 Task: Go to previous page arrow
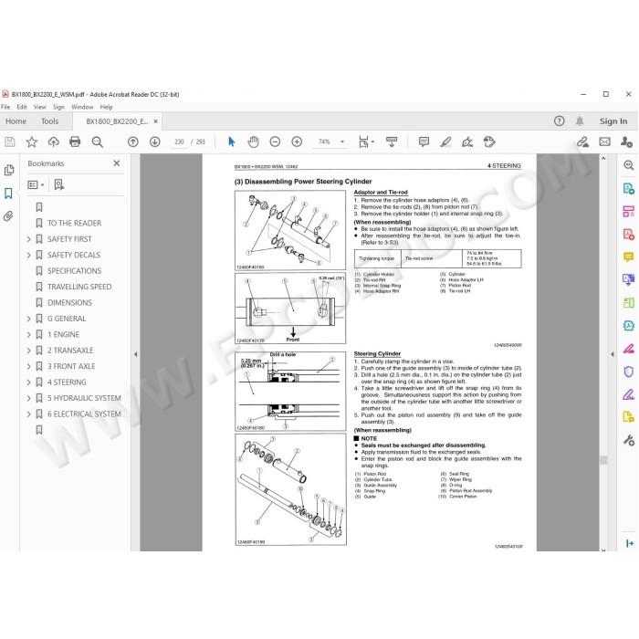pos(133,141)
